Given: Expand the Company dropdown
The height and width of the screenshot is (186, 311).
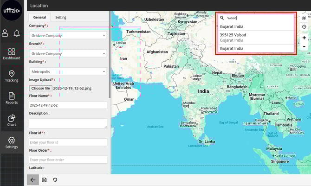Looking at the screenshot, I should tap(68, 35).
